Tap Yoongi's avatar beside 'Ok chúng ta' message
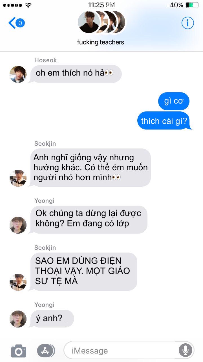Screen dimensions: 203x362 (18, 225)
